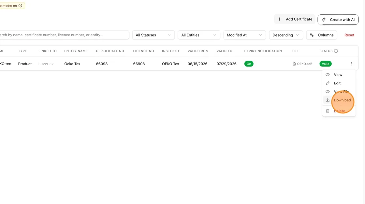Screen dimensions: 365x204
Task: Click valid-from date 06/15/2026
Action: click(197, 64)
